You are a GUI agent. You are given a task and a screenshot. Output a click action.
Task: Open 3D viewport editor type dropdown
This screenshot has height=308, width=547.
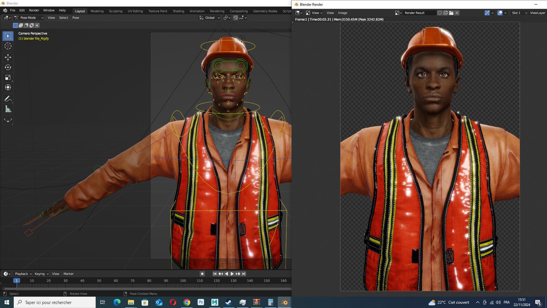tap(7, 18)
